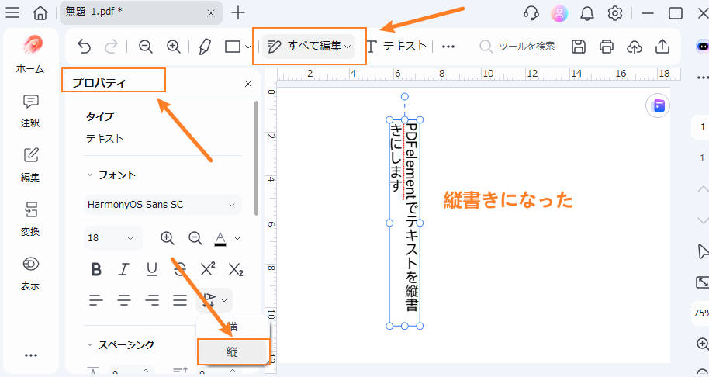Upload to cloud
The image size is (709, 377).
(x=635, y=46)
